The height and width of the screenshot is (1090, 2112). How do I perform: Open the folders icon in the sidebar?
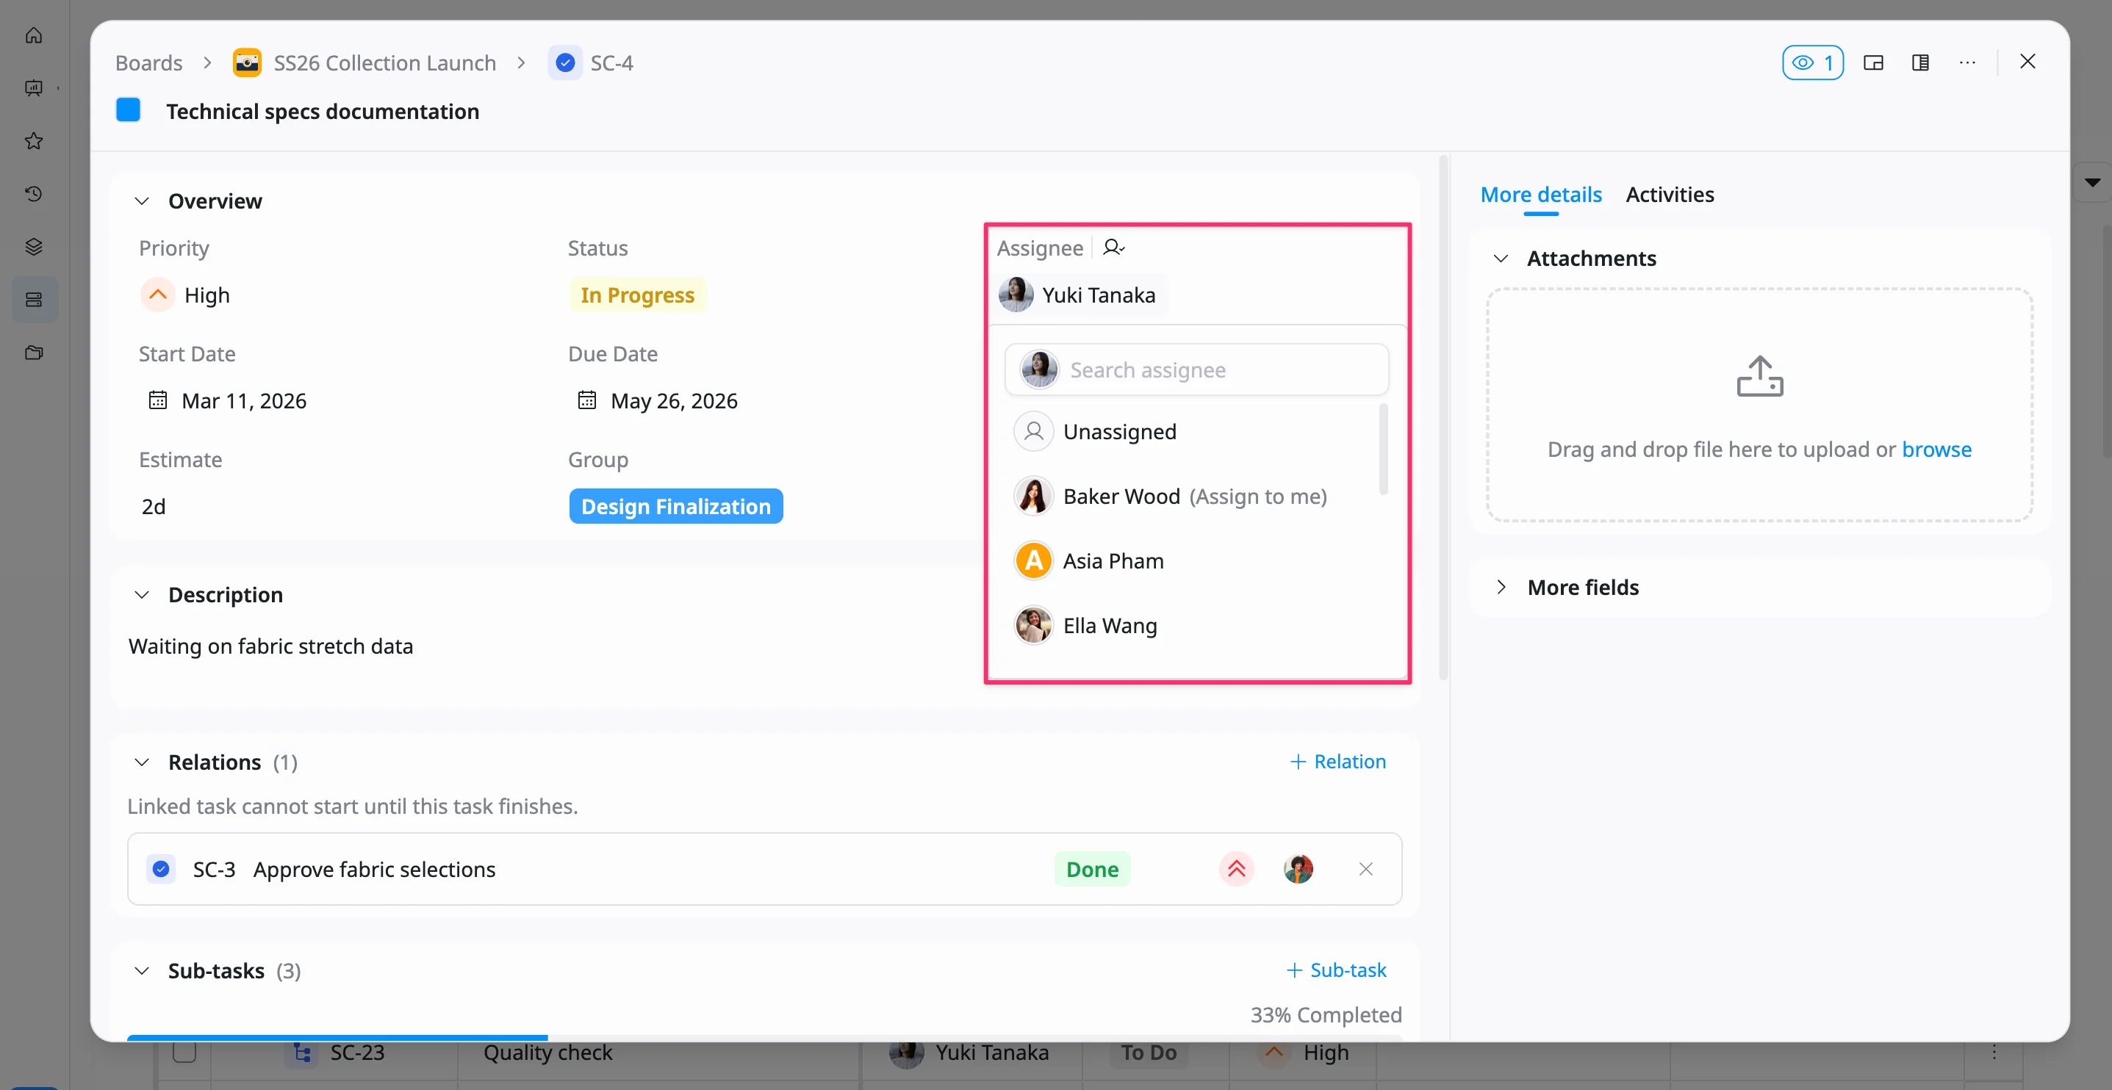pyautogui.click(x=34, y=353)
